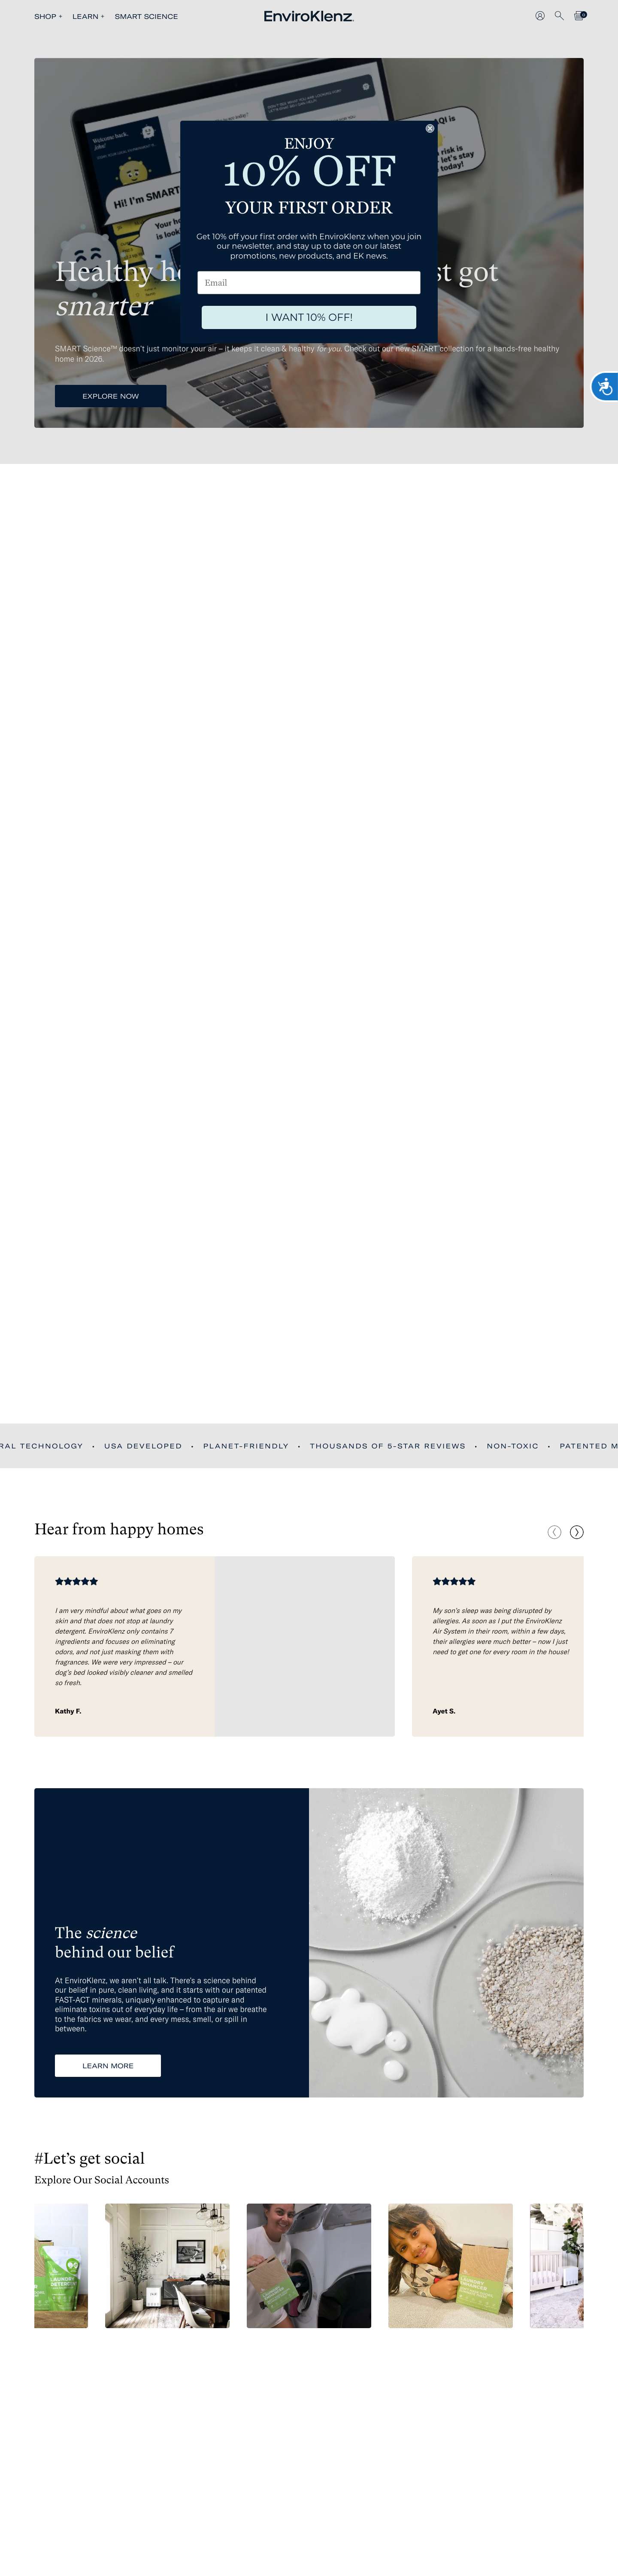Close the 10% off popup

(430, 129)
